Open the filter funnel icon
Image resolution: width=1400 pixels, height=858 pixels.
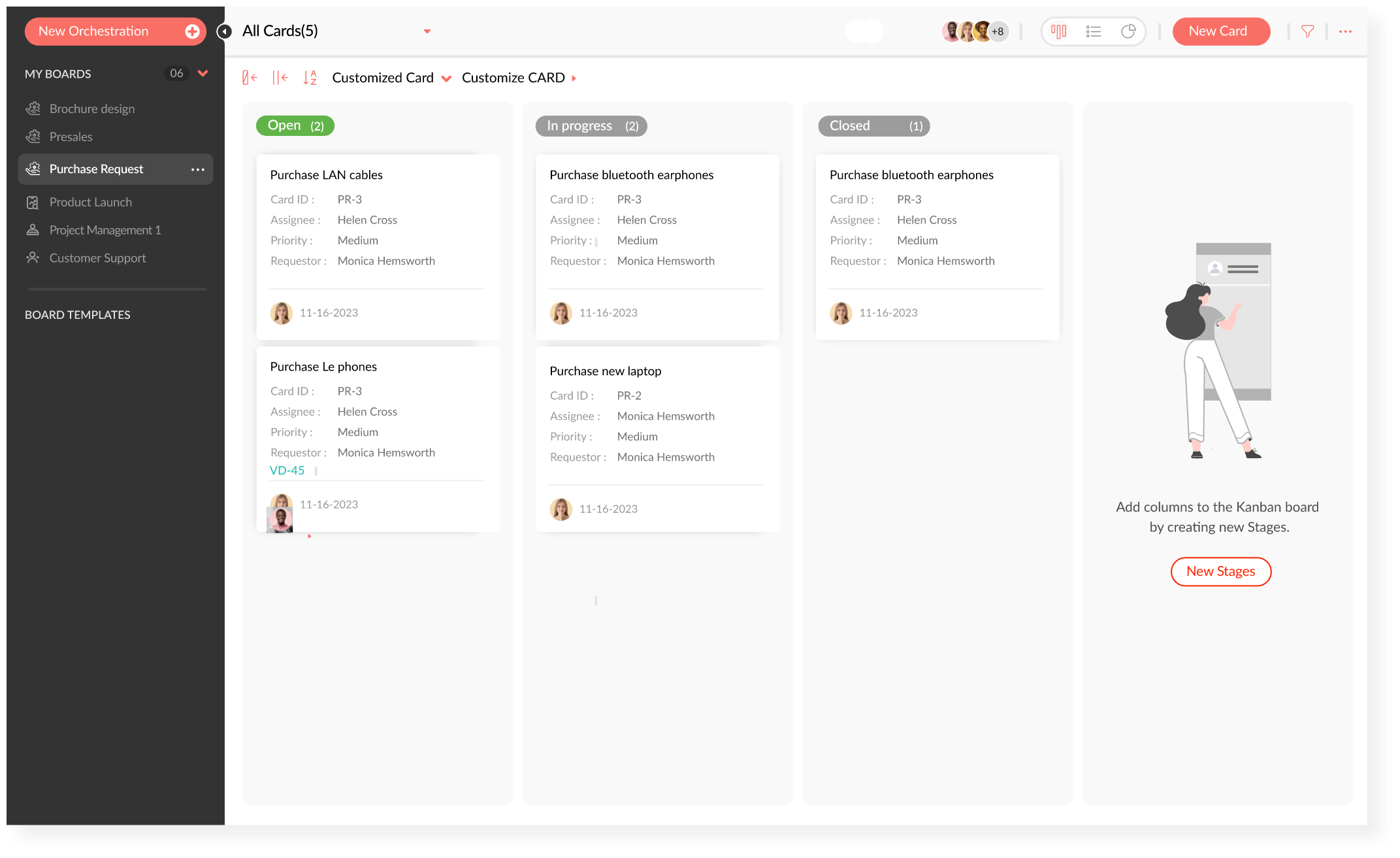1307,31
